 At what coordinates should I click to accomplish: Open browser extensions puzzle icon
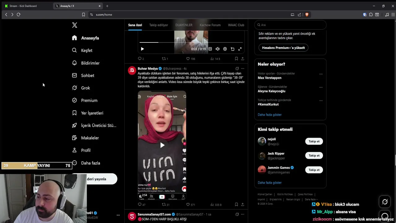pyautogui.click(x=371, y=15)
